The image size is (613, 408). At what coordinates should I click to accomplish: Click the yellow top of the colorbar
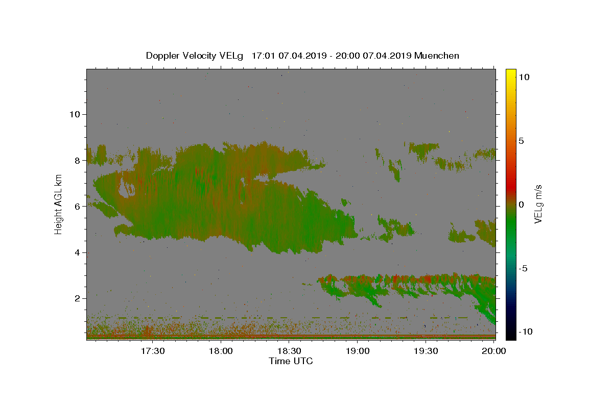[511, 74]
